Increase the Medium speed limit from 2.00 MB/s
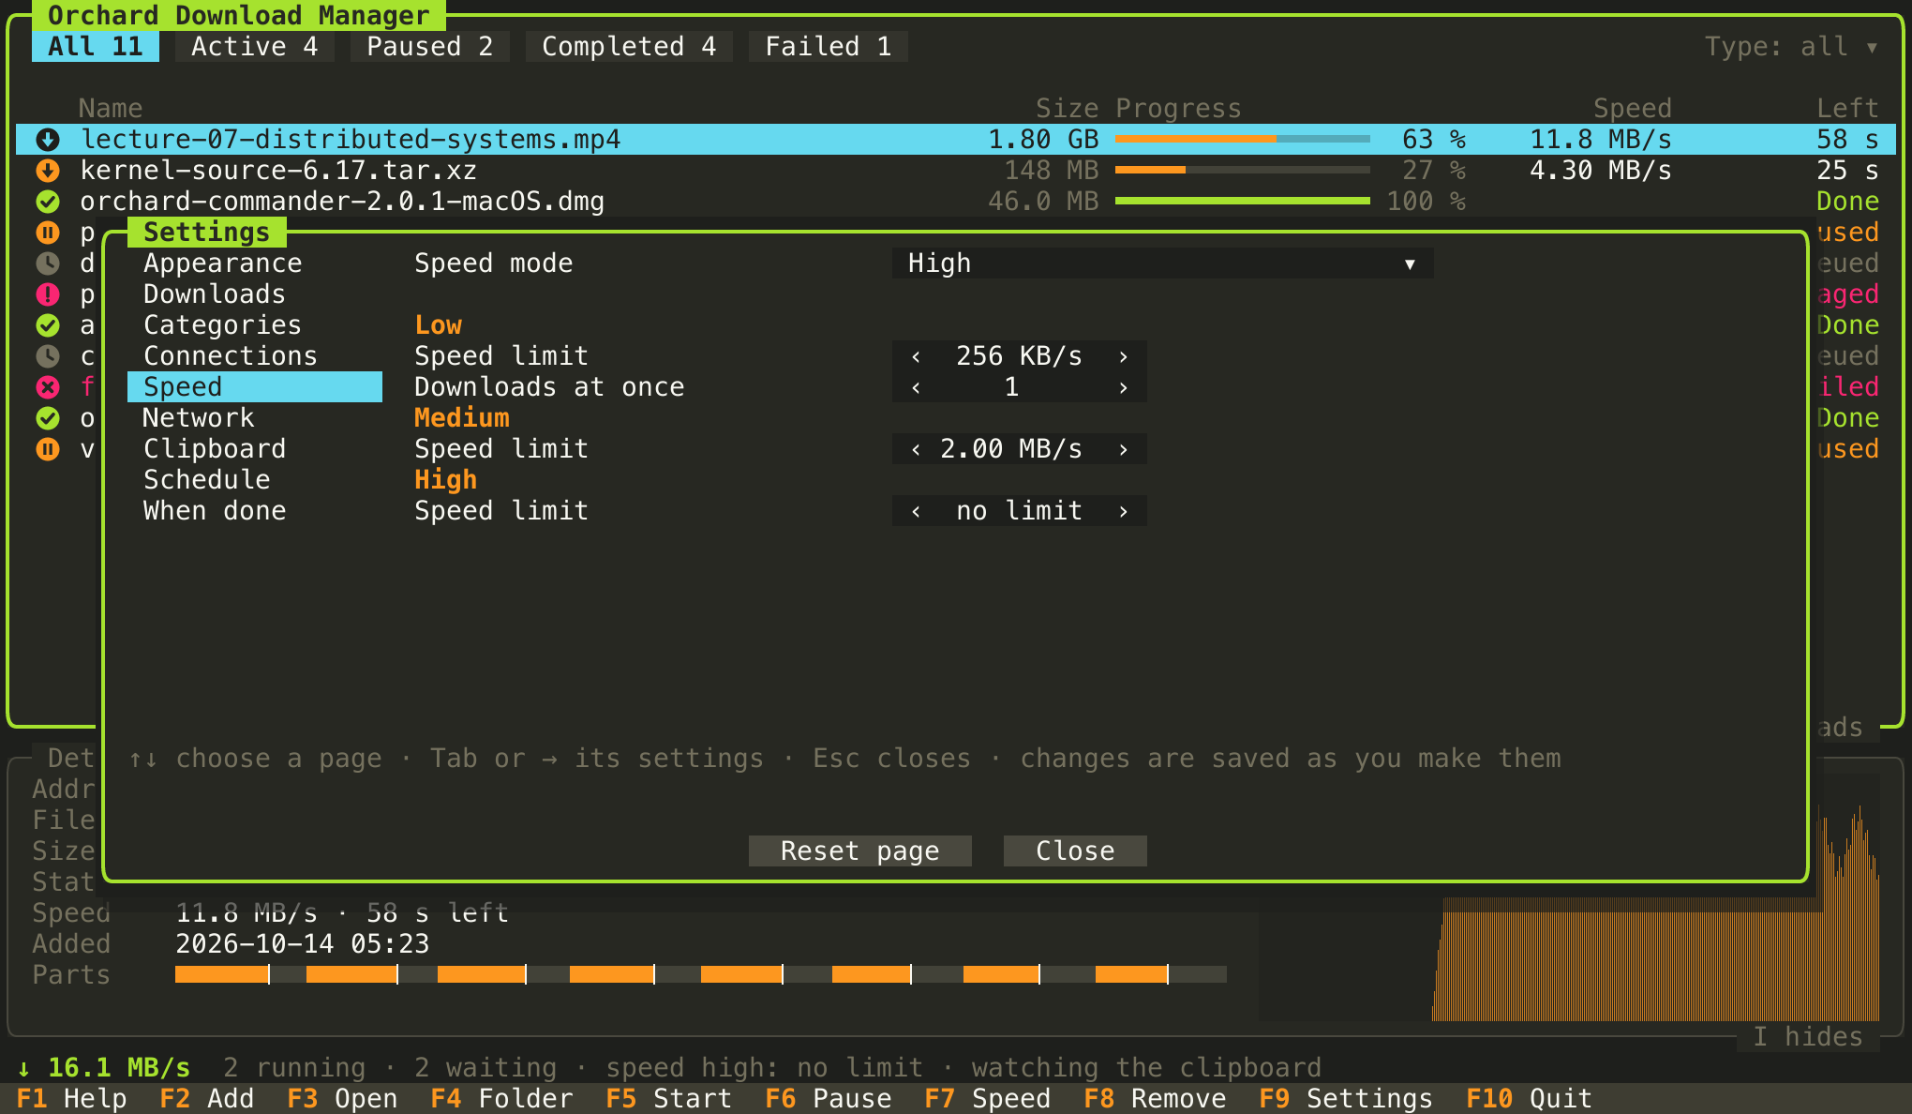Viewport: 1912px width, 1114px height. pos(1123,449)
